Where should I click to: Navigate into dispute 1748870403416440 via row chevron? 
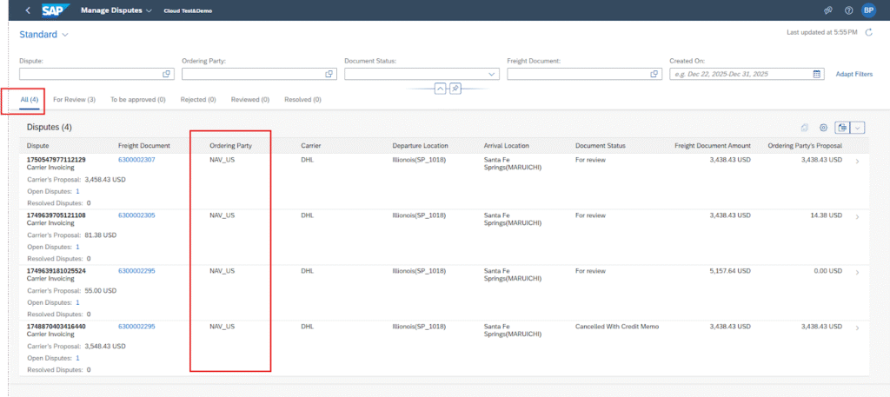(x=857, y=328)
